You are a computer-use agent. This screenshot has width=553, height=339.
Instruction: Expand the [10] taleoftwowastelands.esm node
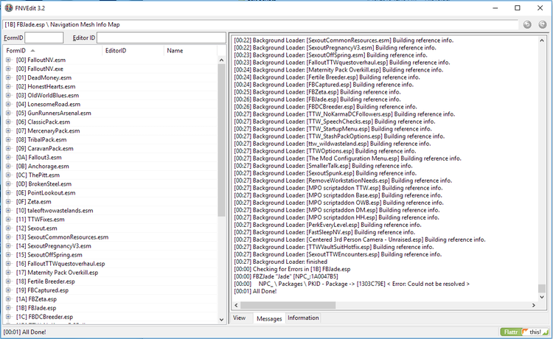[8, 210]
